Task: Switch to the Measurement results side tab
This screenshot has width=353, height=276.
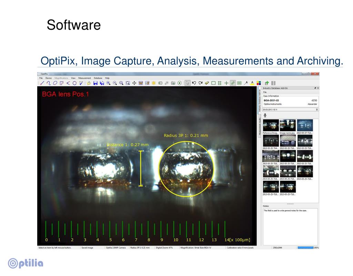Action: (260, 126)
